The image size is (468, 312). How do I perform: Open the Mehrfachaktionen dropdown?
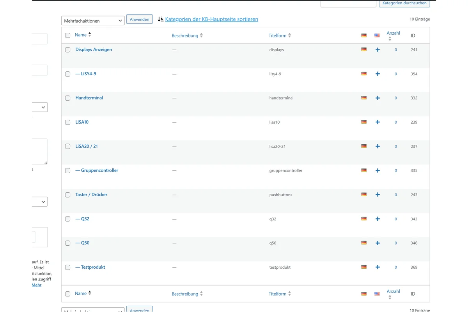click(x=92, y=20)
